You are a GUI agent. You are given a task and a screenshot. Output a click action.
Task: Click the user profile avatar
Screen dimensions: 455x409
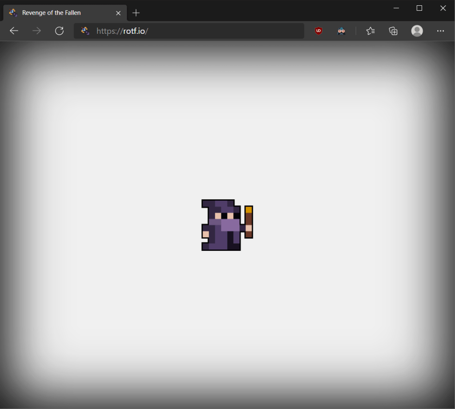click(x=417, y=31)
